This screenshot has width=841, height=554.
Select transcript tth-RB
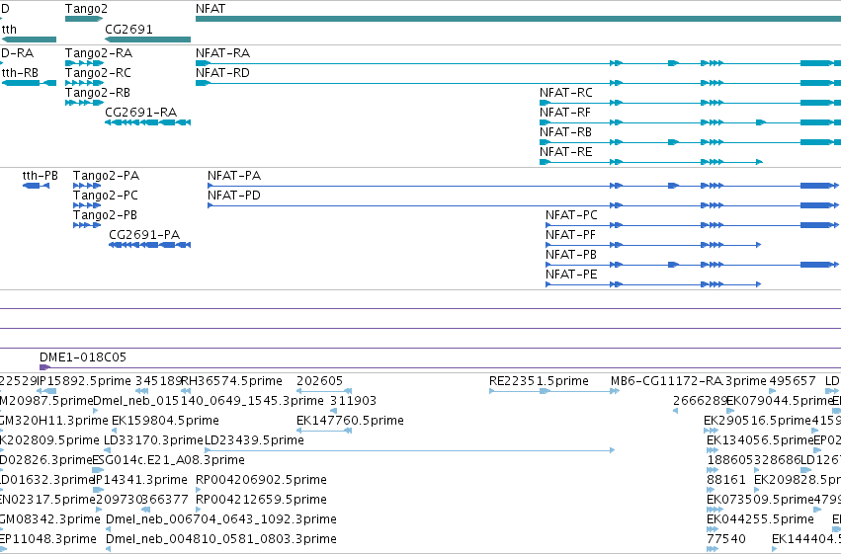[29, 83]
